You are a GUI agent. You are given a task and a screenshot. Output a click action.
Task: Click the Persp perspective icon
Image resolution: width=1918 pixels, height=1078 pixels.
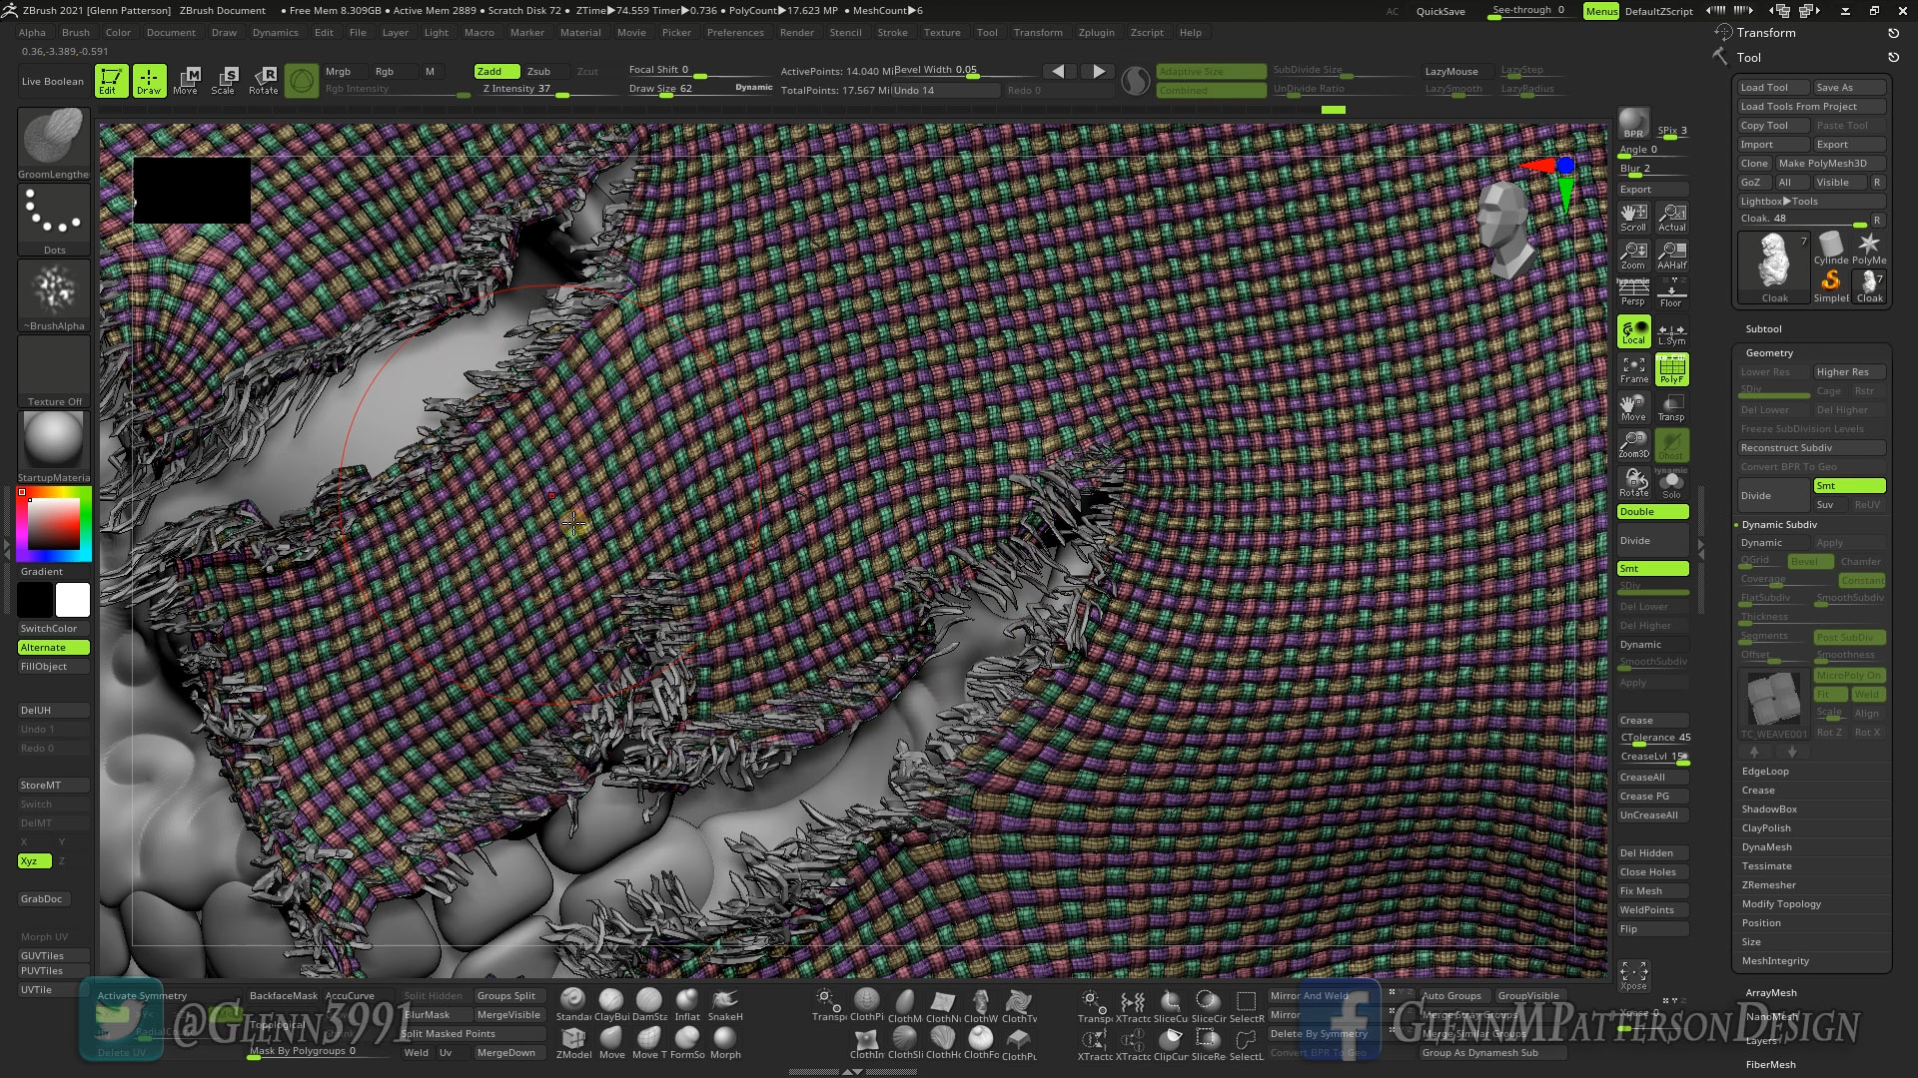[x=1633, y=292]
